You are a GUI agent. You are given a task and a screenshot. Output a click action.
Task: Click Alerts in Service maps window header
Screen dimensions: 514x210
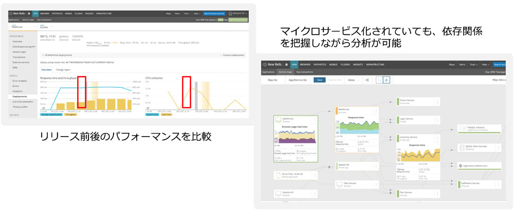pyautogui.click(x=462, y=65)
